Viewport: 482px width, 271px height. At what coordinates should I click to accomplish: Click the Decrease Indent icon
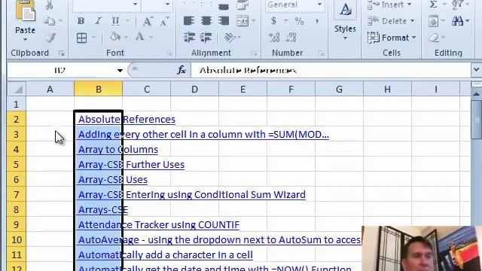click(189, 37)
